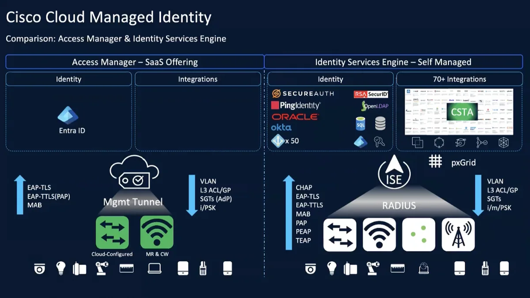This screenshot has width=530, height=298.
Task: Select the Identity Services Engine – Self Managed header
Action: [x=393, y=62]
